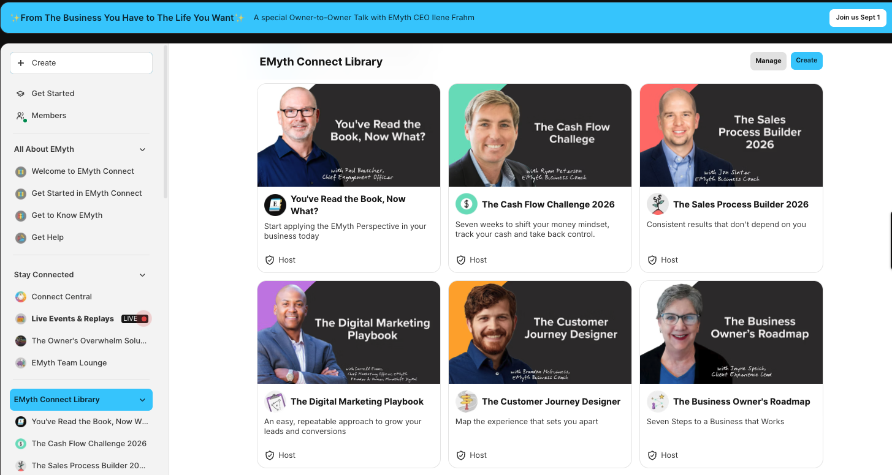
Task: Open The Sales Process Builder 2026 title link
Action: [741, 204]
